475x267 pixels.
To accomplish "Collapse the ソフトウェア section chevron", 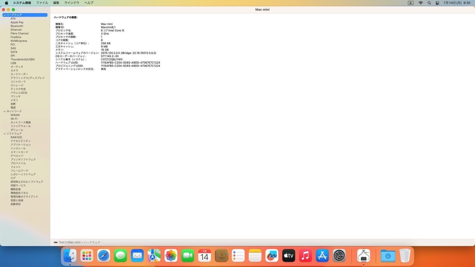I will (x=4, y=133).
